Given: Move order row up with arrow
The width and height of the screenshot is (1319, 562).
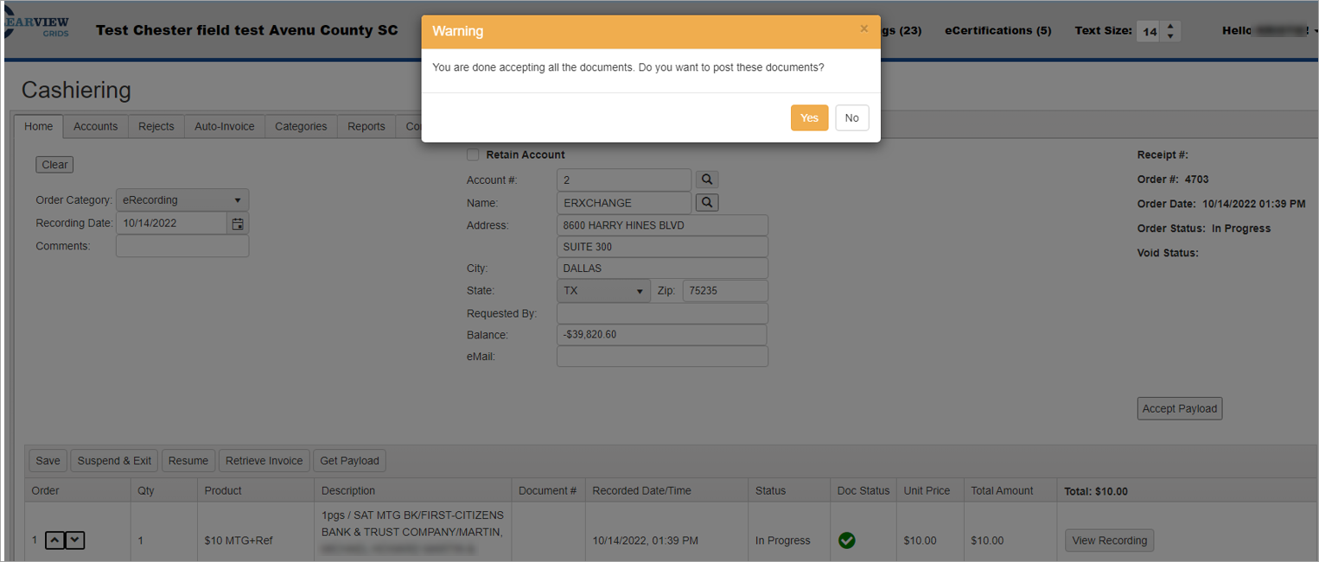Looking at the screenshot, I should (54, 540).
